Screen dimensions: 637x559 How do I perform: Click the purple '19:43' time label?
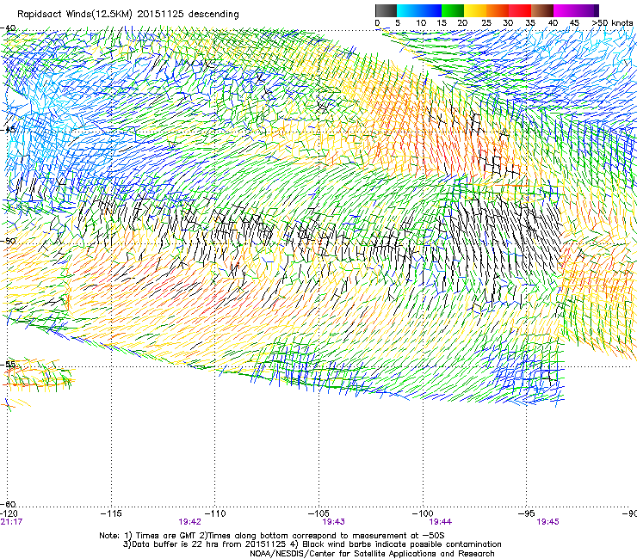(x=333, y=522)
